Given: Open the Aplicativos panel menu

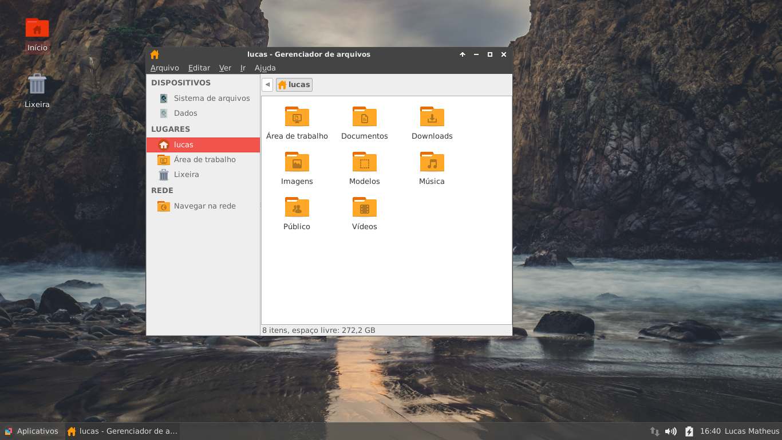Looking at the screenshot, I should click(31, 431).
